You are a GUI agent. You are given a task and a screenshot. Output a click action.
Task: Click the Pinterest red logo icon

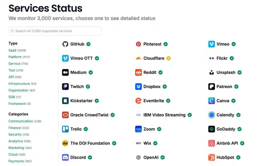(138, 44)
